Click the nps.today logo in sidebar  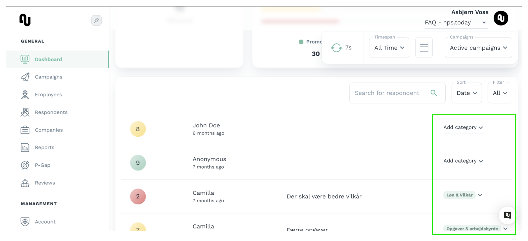coord(25,20)
